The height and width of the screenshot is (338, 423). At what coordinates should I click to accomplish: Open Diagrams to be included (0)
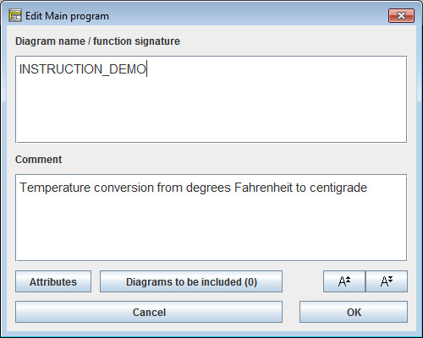pyautogui.click(x=191, y=281)
